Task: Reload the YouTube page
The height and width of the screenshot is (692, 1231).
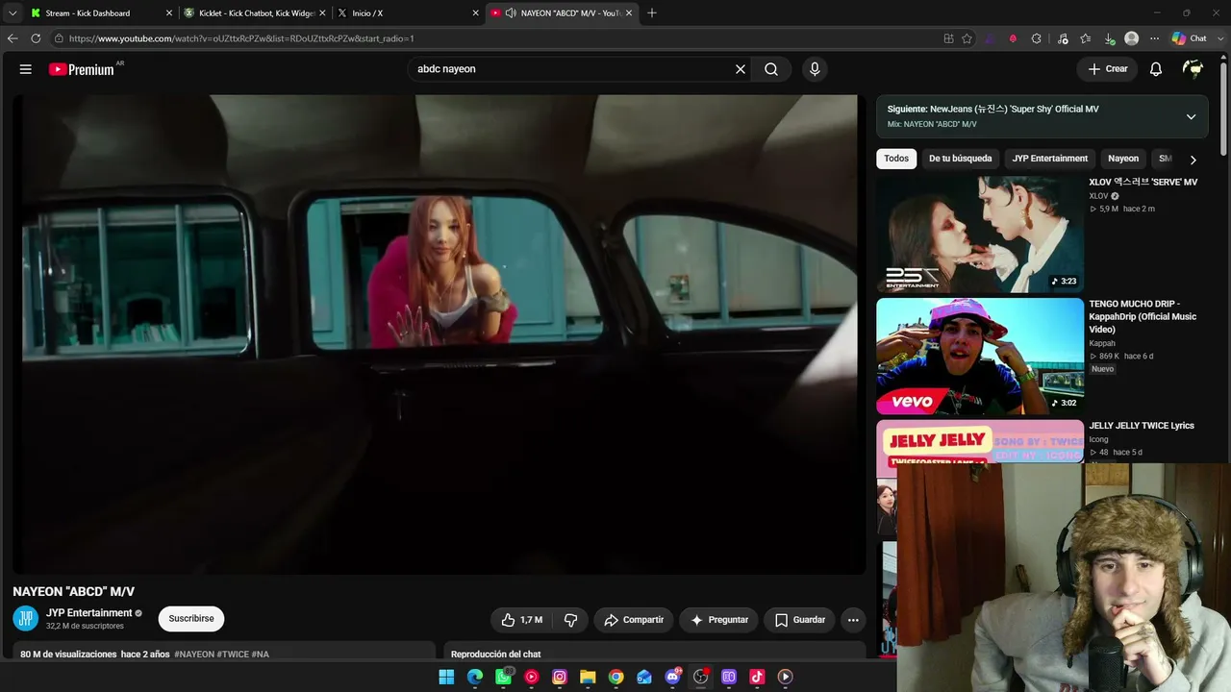Action: click(36, 38)
